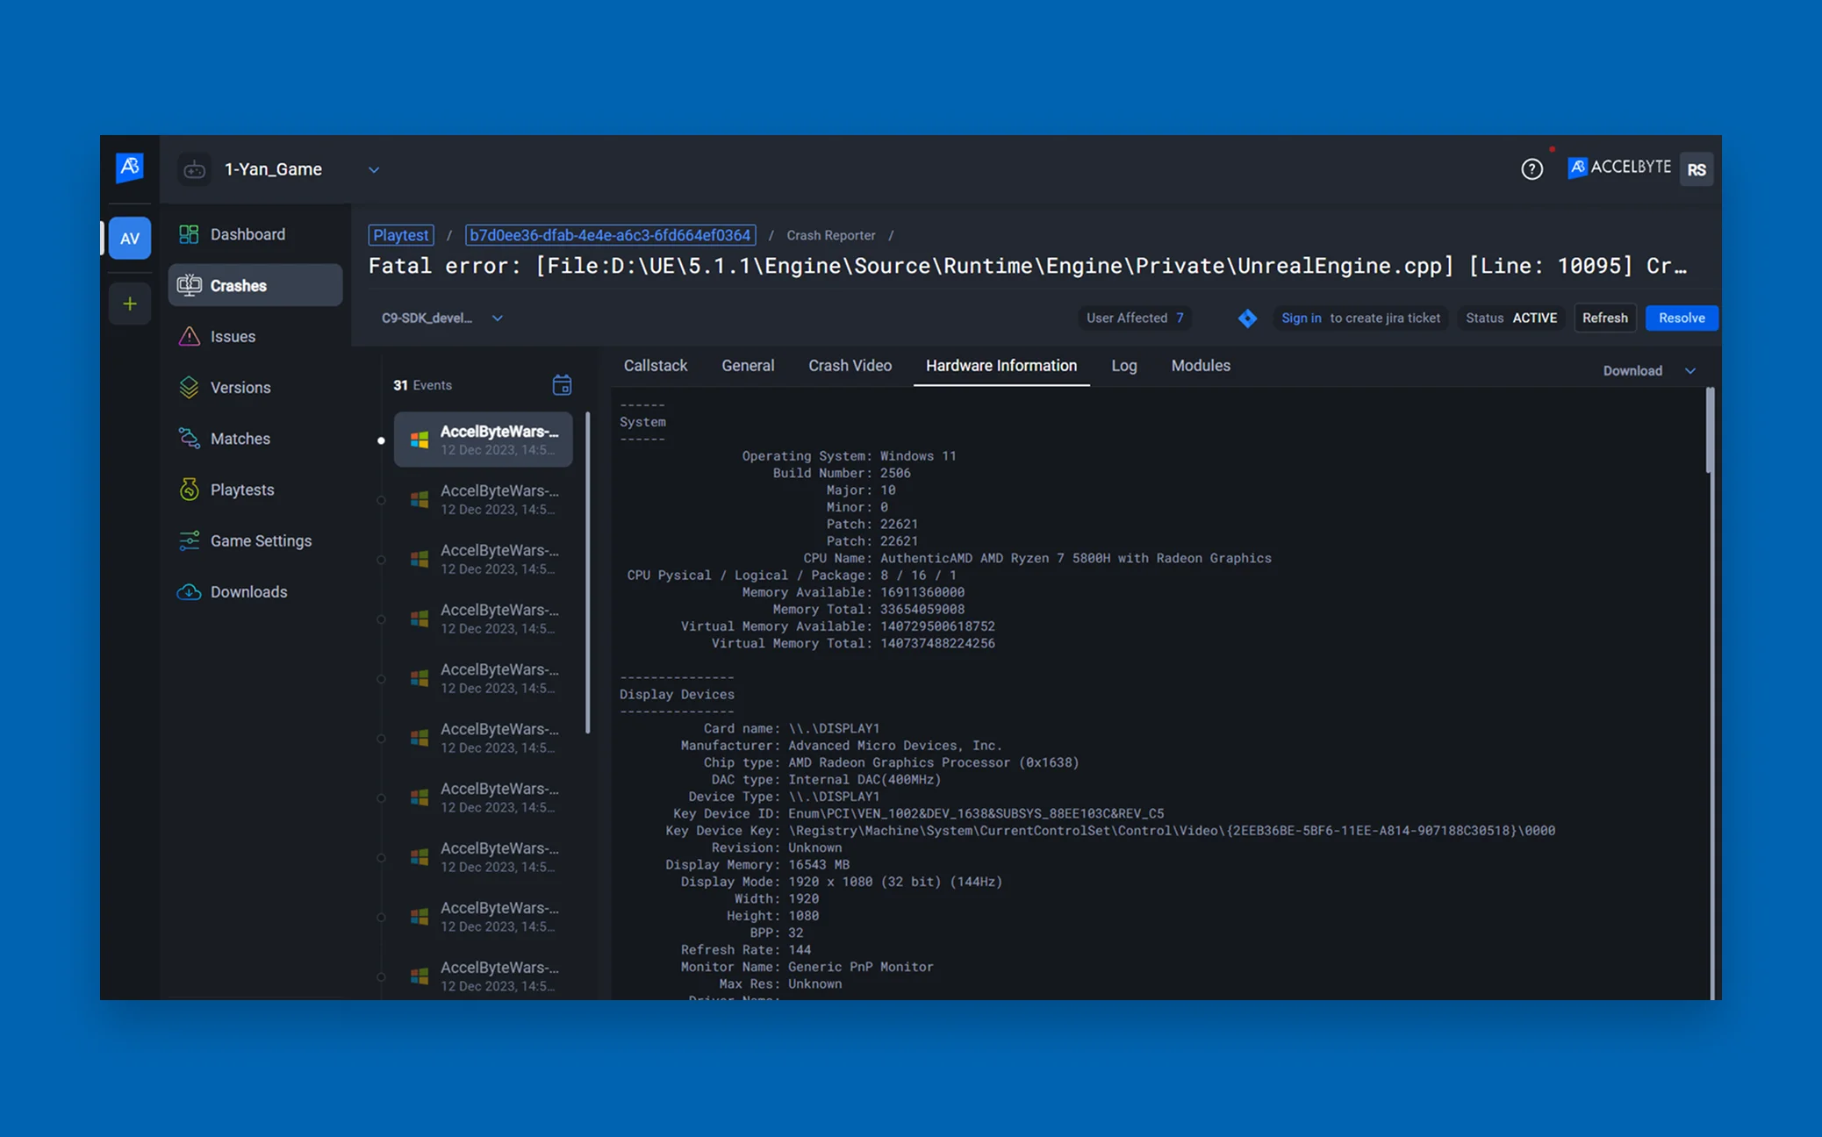Click the AccelByte logo in top-left corner

pos(130,168)
